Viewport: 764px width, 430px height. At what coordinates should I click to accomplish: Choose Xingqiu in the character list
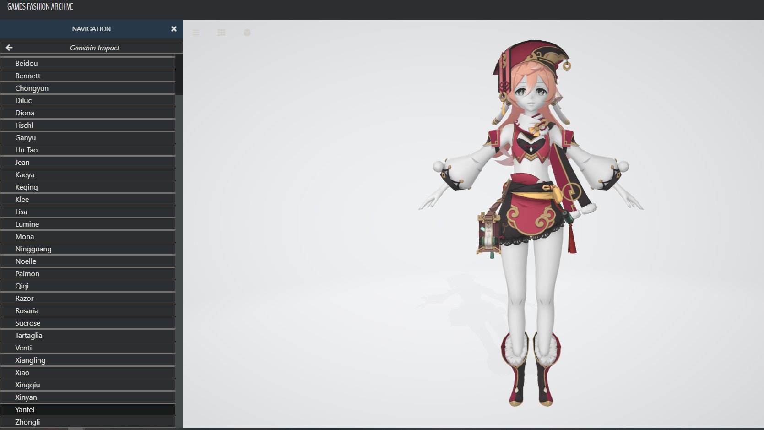[87, 385]
